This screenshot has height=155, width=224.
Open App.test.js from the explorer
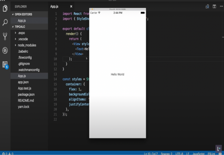click(25, 88)
